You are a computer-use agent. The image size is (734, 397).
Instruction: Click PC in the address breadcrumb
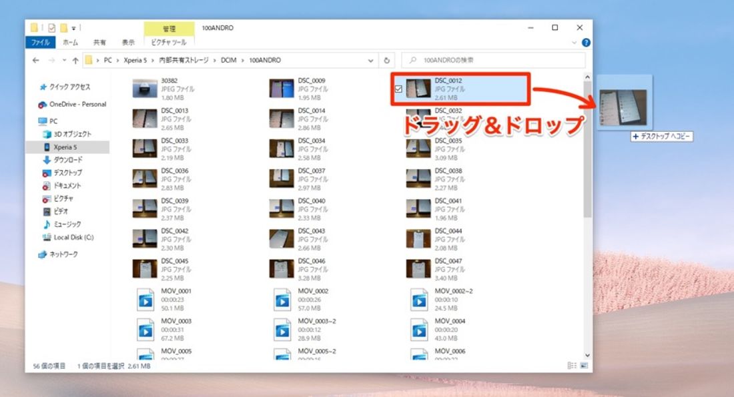tap(107, 60)
